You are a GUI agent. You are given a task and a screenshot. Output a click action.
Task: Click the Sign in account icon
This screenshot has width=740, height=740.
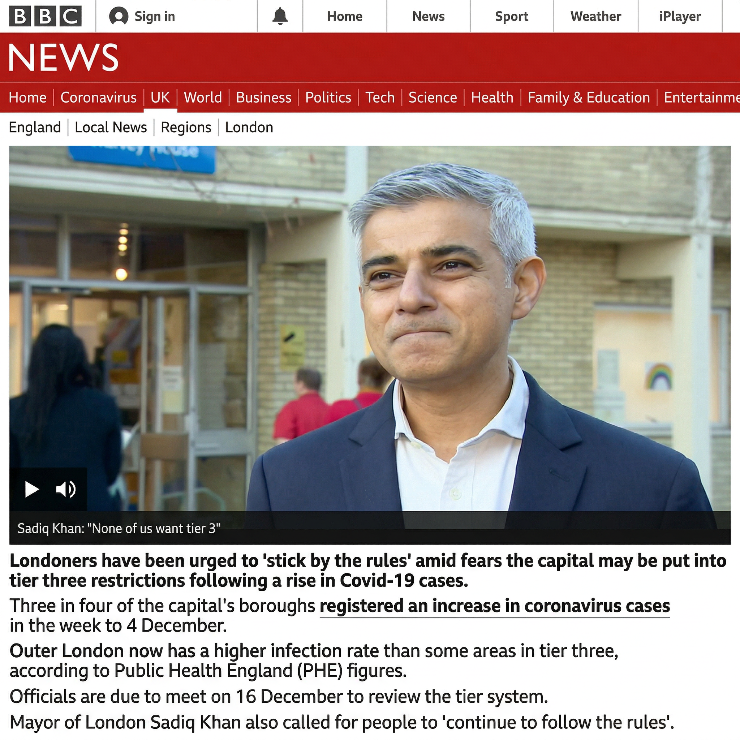[x=119, y=17]
